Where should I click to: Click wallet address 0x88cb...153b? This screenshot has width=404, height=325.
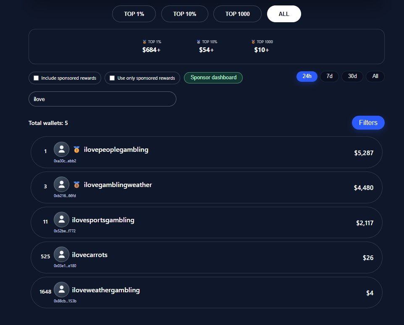click(65, 301)
